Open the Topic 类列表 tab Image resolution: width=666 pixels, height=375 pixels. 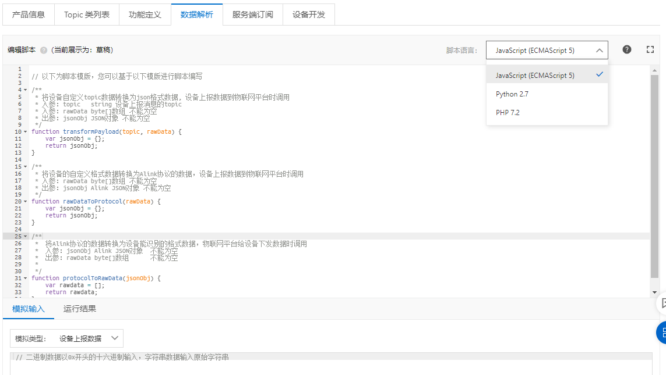point(87,15)
